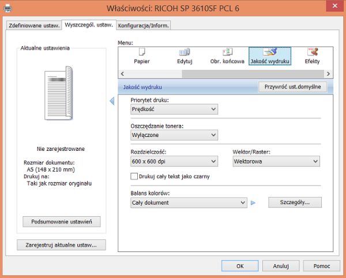The width and height of the screenshot is (346, 278).
Task: Close the properties dialog window
Action: point(334,6)
